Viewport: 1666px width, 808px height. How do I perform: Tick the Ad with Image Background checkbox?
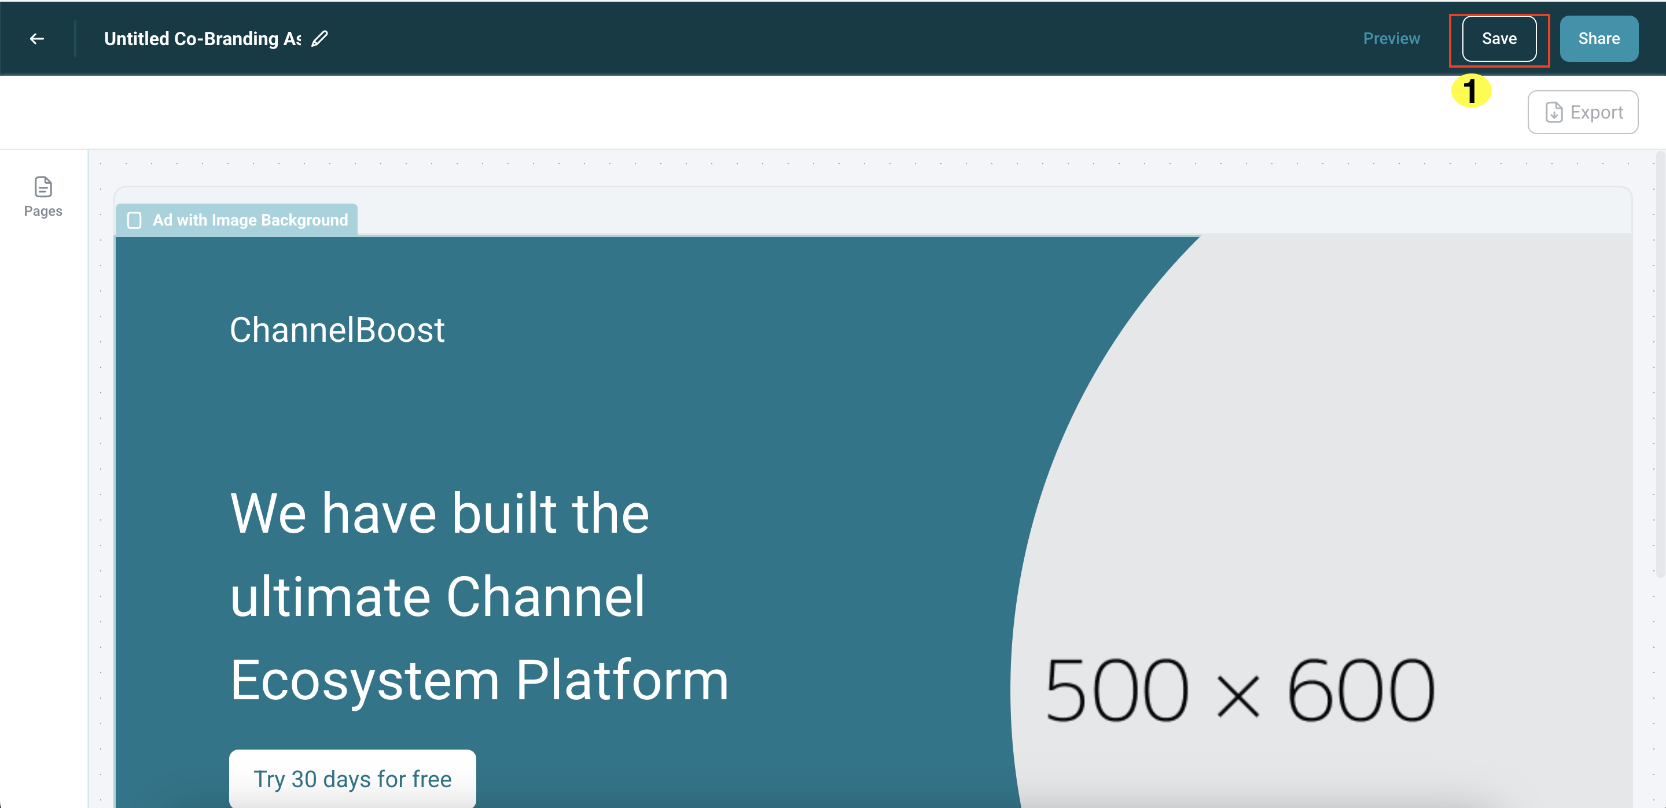pyautogui.click(x=134, y=220)
